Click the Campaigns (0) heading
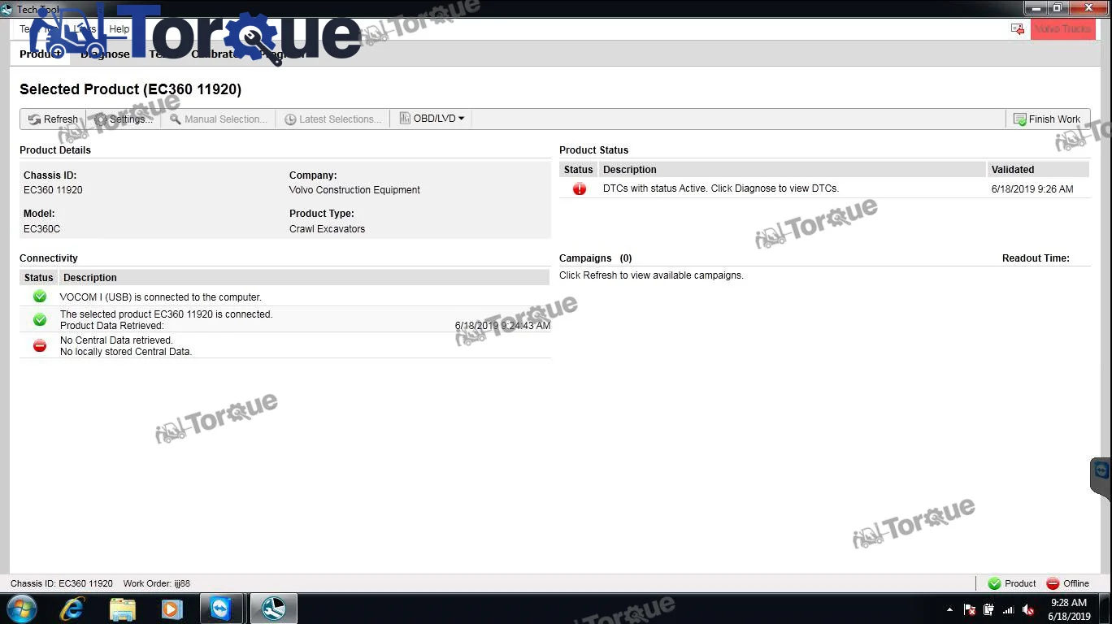The image size is (1112, 624). tap(596, 258)
